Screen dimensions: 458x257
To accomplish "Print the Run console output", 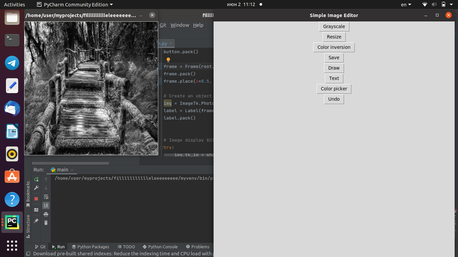I will coord(46,214).
